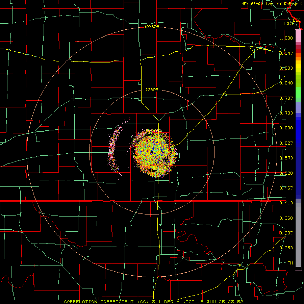
Task: Click the 0.573 legend value
Action: (x=286, y=158)
